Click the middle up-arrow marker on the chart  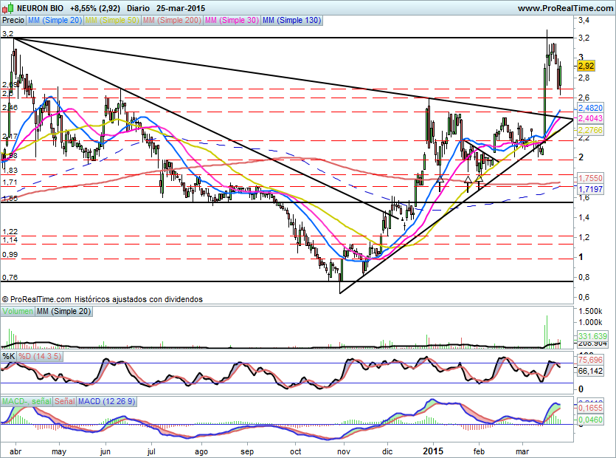pos(467,180)
